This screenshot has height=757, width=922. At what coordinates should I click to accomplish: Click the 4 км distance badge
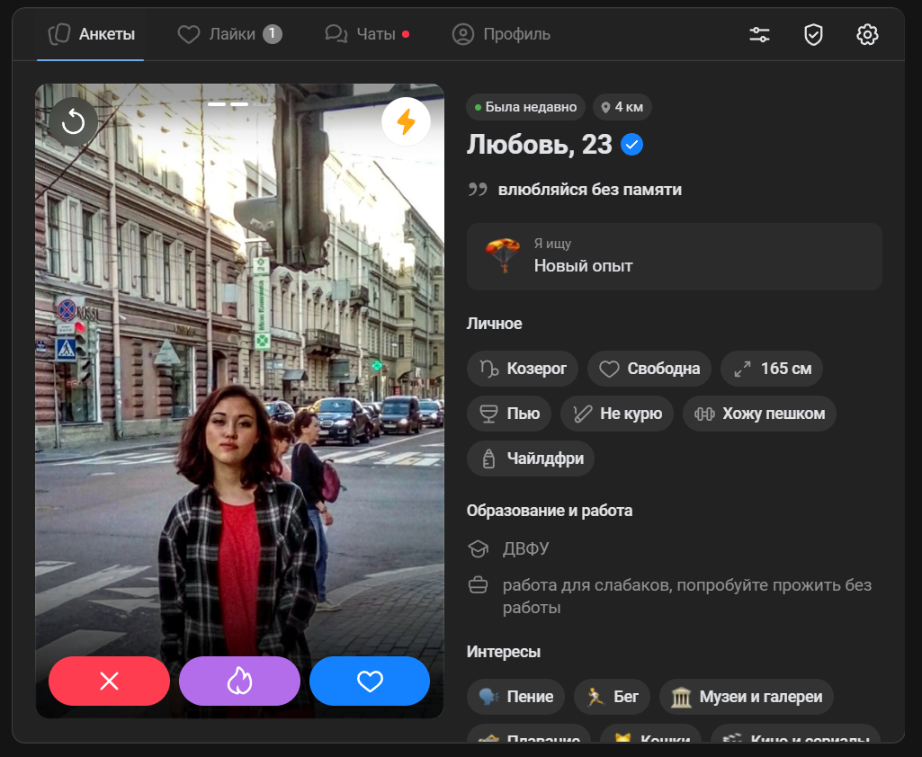click(621, 107)
